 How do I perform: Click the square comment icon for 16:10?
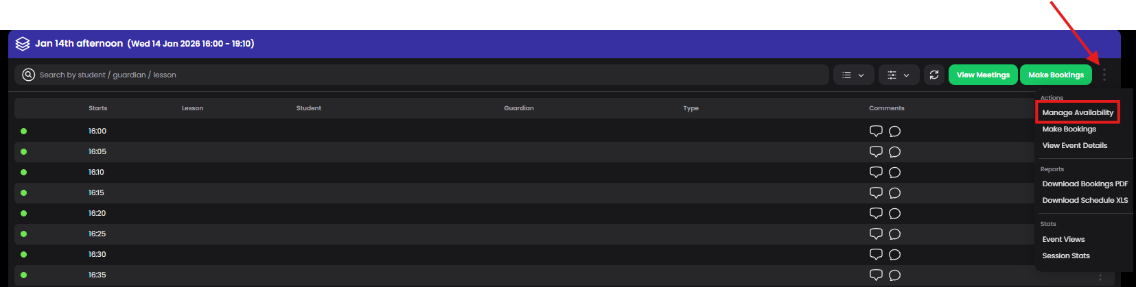pos(876,172)
